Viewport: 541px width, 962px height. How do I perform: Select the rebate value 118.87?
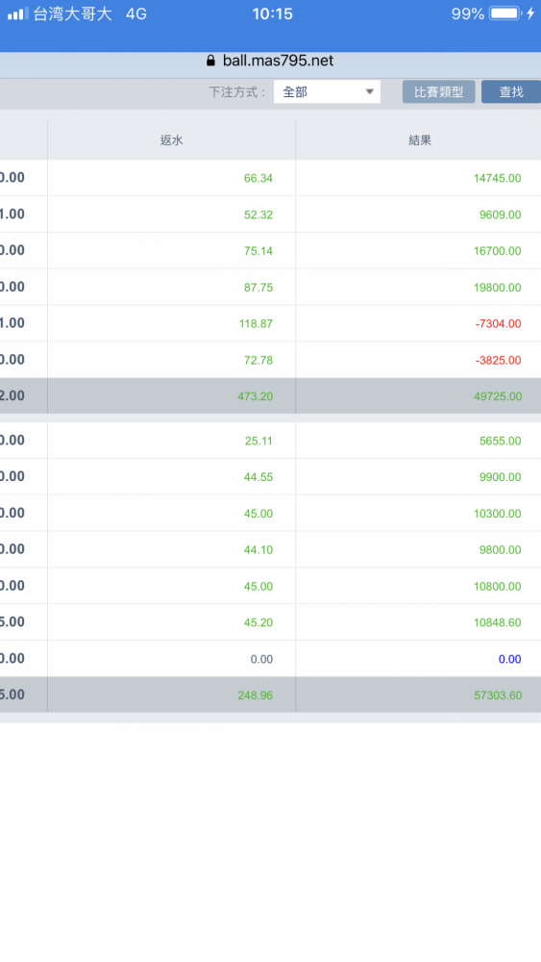pyautogui.click(x=256, y=324)
